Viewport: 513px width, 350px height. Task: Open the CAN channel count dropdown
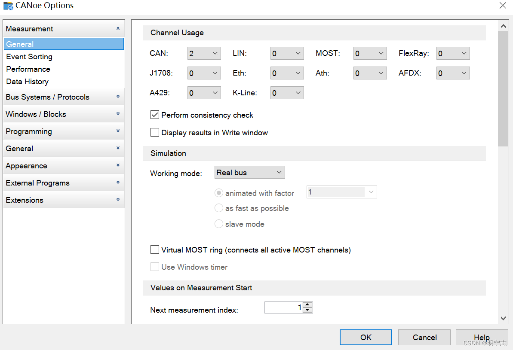pos(204,53)
